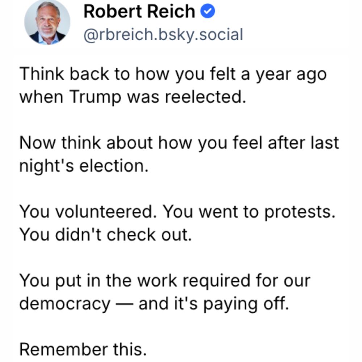The image size is (362, 362).
Task: Click the sentence 'You went to protests.'
Action: (x=249, y=211)
